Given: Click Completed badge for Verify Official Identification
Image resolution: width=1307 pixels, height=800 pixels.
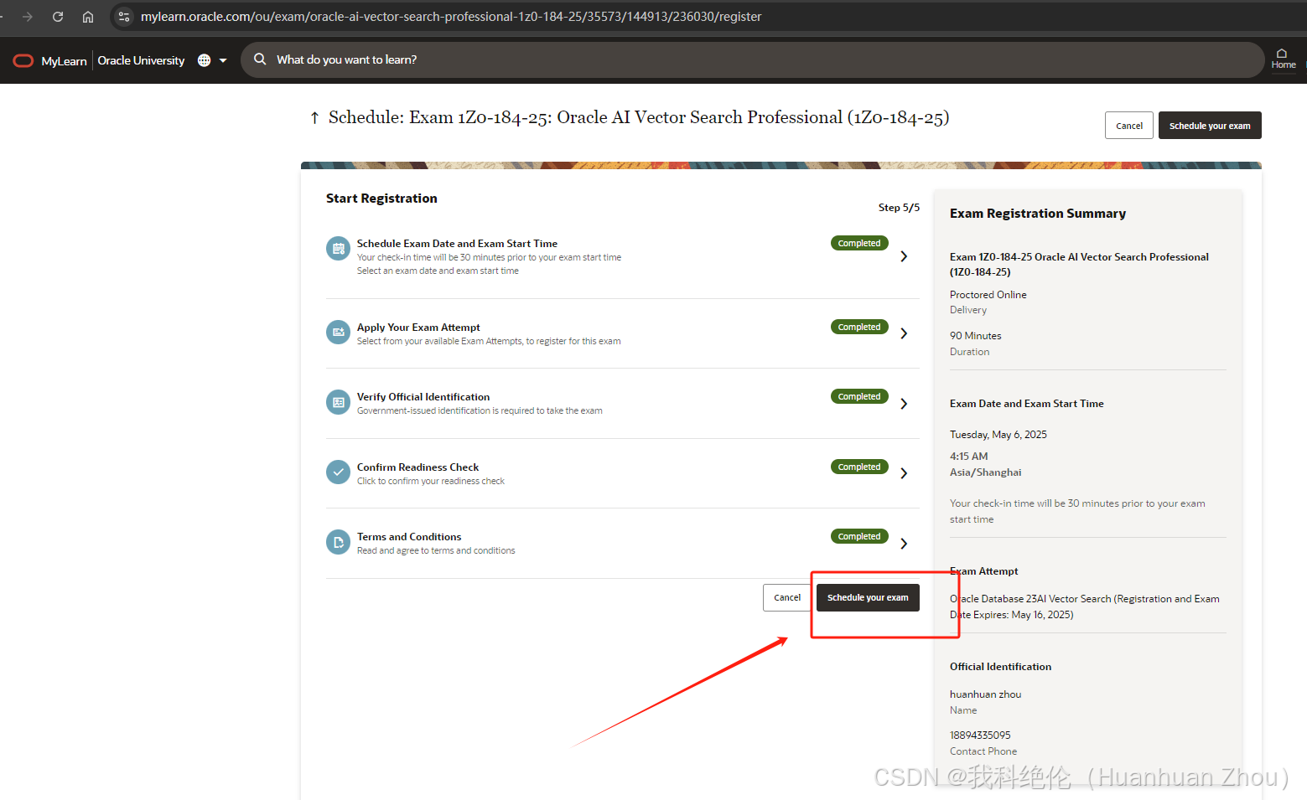Looking at the screenshot, I should 859,396.
